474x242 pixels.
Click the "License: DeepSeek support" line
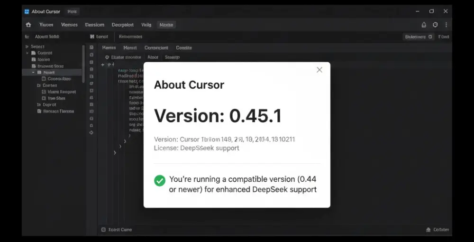[x=197, y=148]
